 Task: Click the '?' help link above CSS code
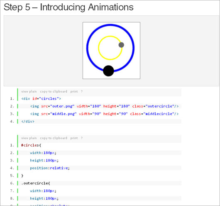click(82, 138)
